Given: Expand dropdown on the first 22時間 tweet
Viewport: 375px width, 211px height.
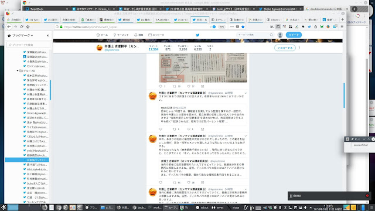Looking at the screenshot, I should coord(246,93).
